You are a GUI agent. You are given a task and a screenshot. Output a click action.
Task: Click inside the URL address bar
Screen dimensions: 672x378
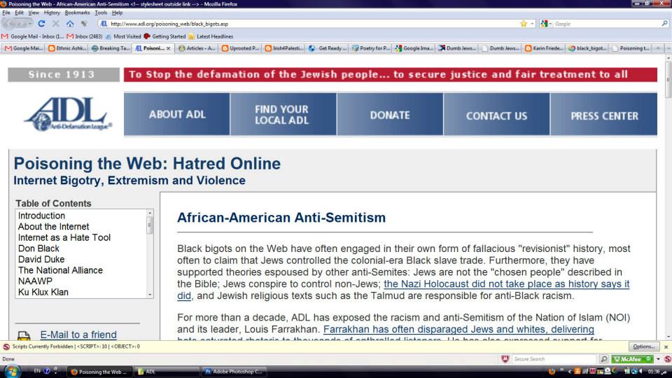[x=308, y=23]
